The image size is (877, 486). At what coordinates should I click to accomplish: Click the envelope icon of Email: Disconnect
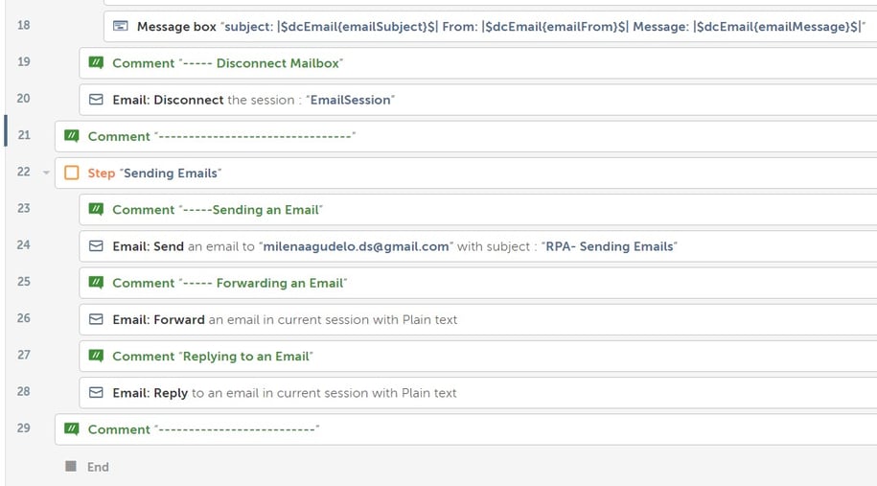pos(96,100)
